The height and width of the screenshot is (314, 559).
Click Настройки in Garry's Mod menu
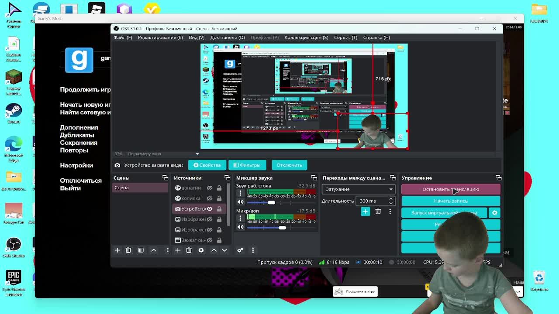coord(76,165)
